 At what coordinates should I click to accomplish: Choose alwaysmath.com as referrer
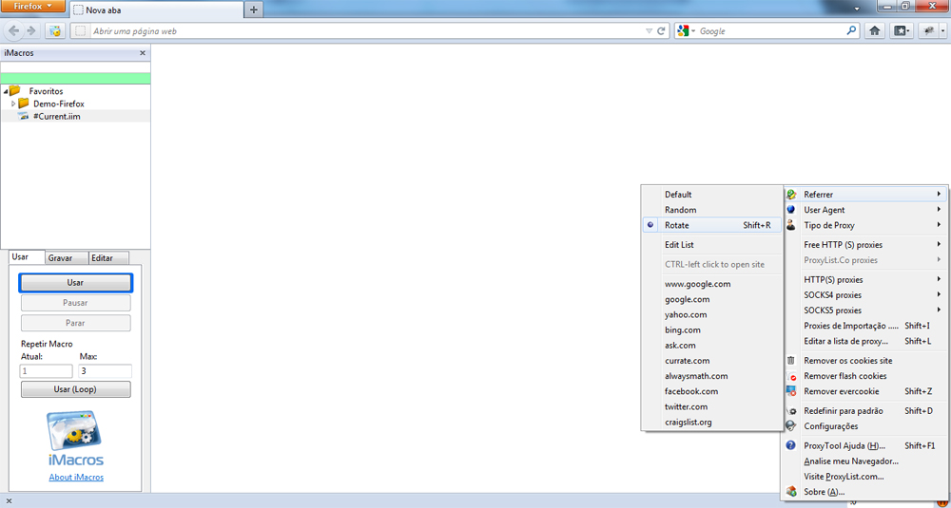712,376
